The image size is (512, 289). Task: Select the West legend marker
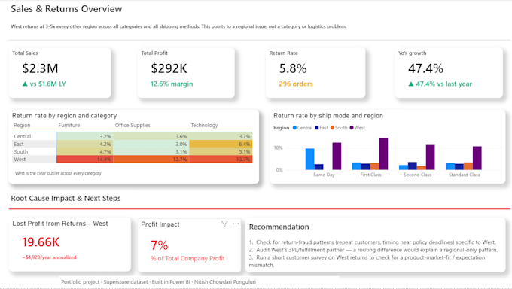(352, 128)
